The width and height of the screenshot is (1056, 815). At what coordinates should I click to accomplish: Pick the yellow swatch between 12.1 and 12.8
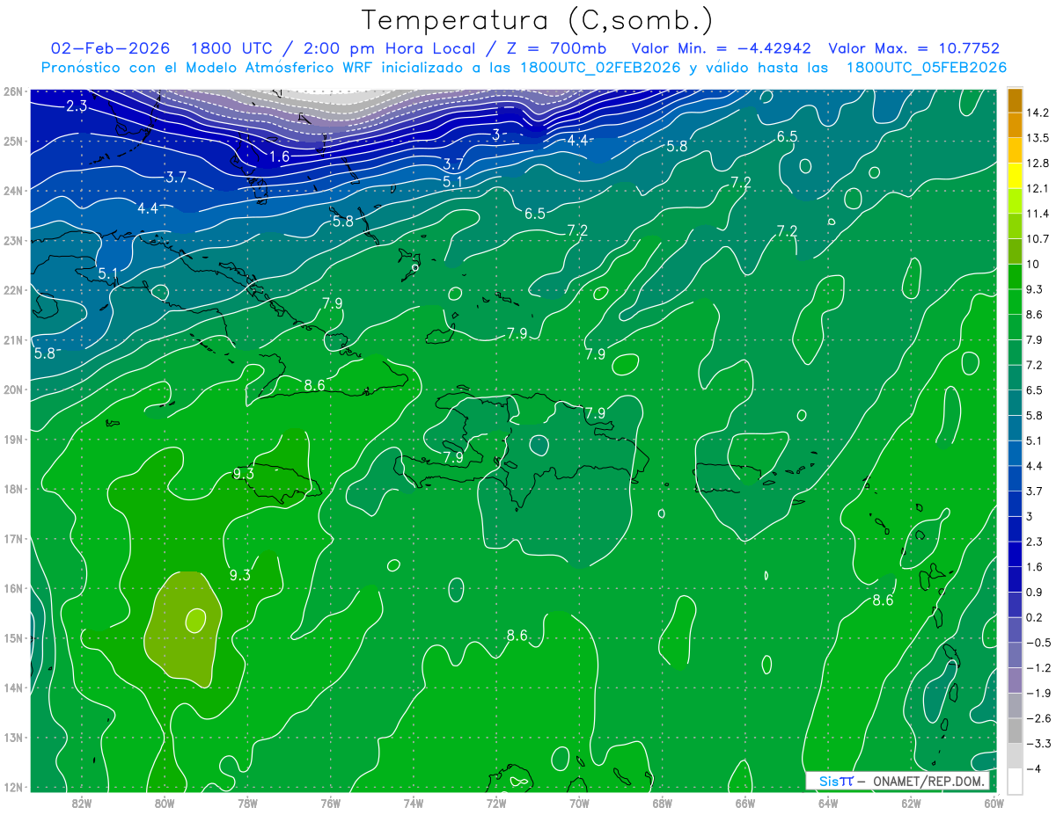(x=1015, y=175)
